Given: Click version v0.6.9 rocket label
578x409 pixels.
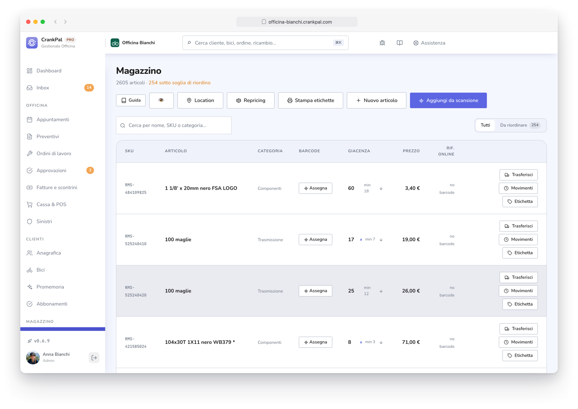Looking at the screenshot, I should 39,341.
